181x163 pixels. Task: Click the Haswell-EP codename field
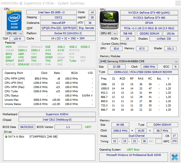(59, 23)
